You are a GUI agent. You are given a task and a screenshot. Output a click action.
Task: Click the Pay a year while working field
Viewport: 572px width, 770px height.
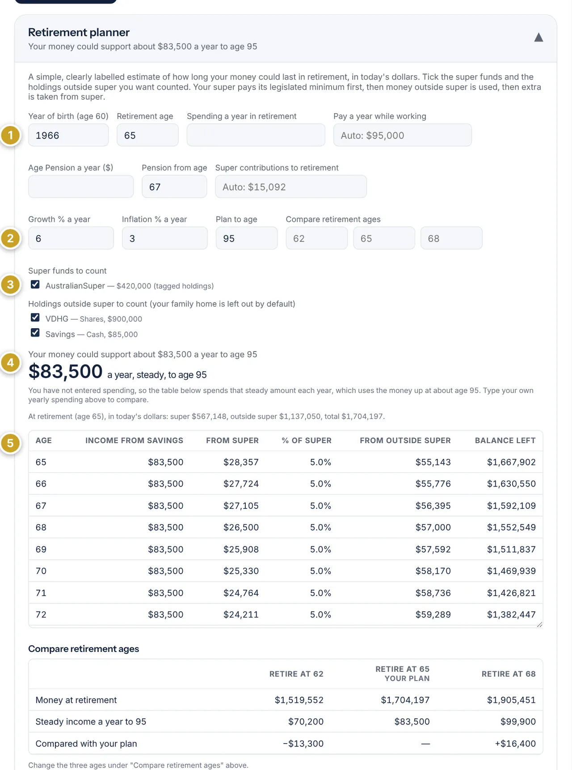[x=403, y=135]
